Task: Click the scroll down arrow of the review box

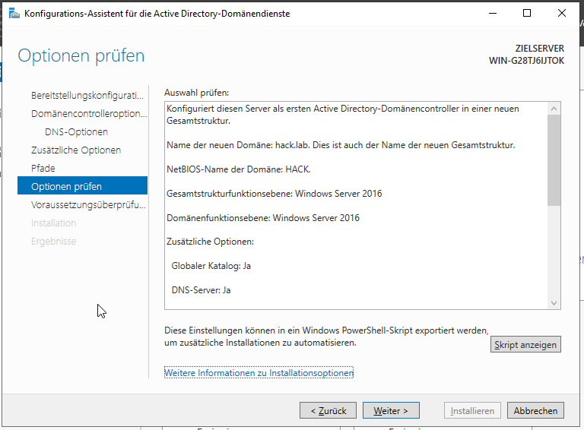Action: pos(554,302)
